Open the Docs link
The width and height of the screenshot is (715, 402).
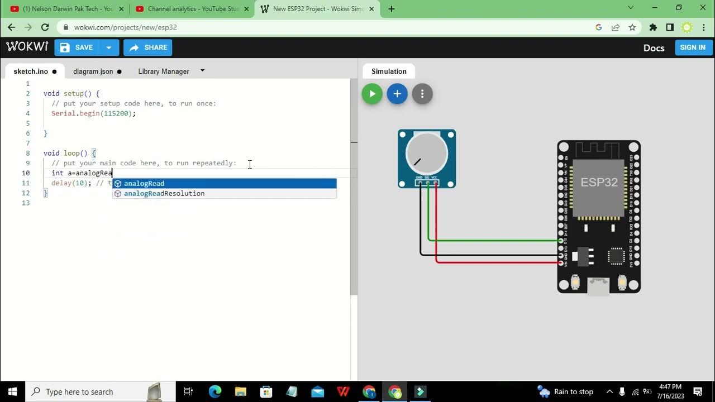[654, 48]
